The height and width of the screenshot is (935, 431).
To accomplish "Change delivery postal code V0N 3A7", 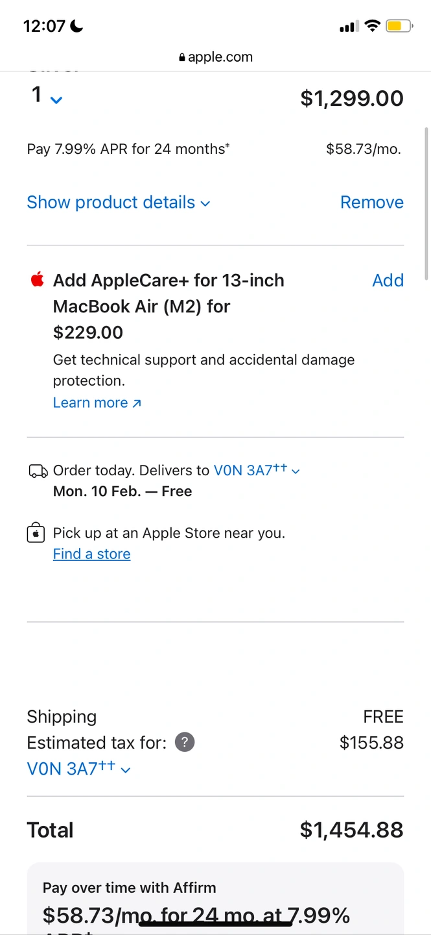I will click(x=257, y=471).
